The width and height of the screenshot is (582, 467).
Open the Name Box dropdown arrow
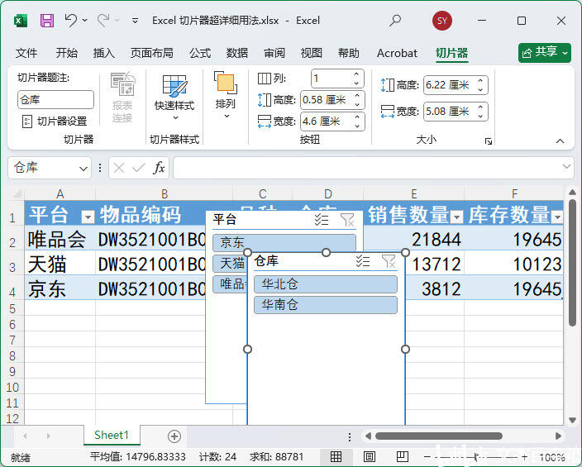(x=83, y=168)
